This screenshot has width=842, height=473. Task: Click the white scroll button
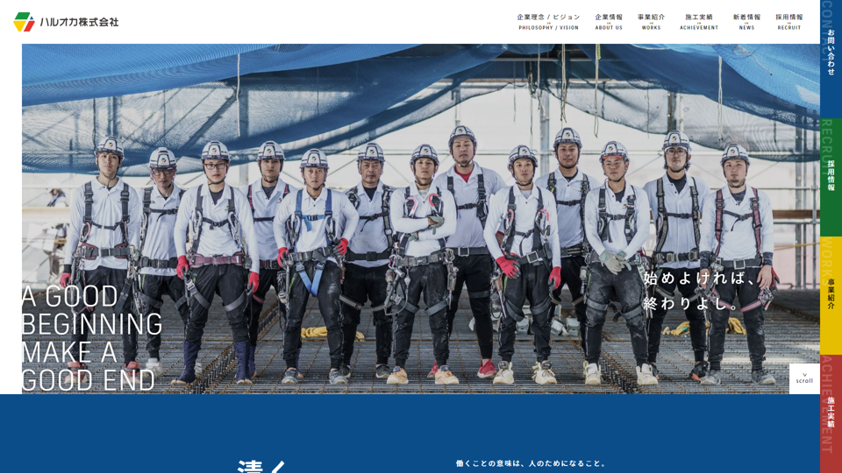click(x=804, y=378)
